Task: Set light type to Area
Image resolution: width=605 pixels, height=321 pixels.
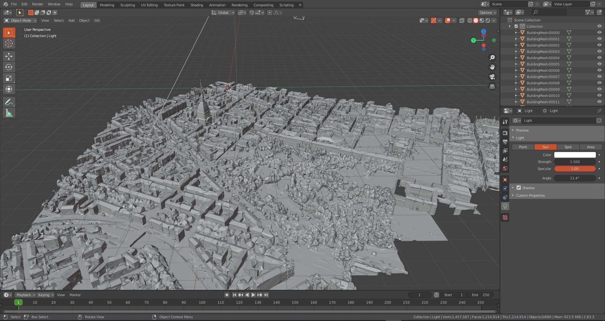Action: pos(591,147)
